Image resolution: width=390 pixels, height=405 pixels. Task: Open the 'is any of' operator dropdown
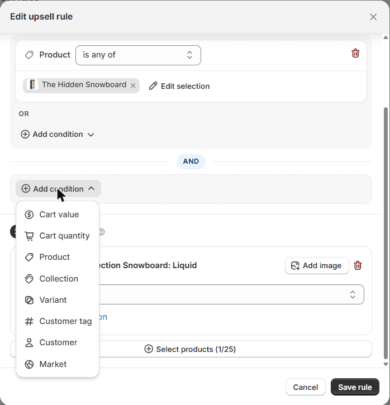pyautogui.click(x=138, y=55)
